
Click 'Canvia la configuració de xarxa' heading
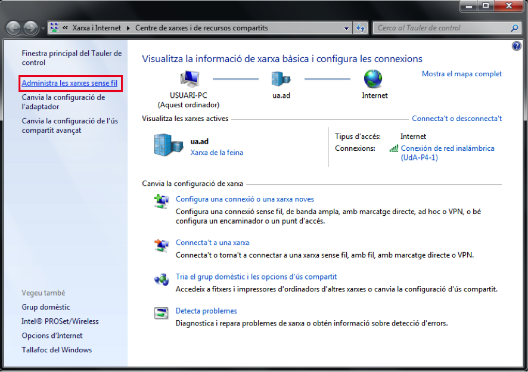192,184
